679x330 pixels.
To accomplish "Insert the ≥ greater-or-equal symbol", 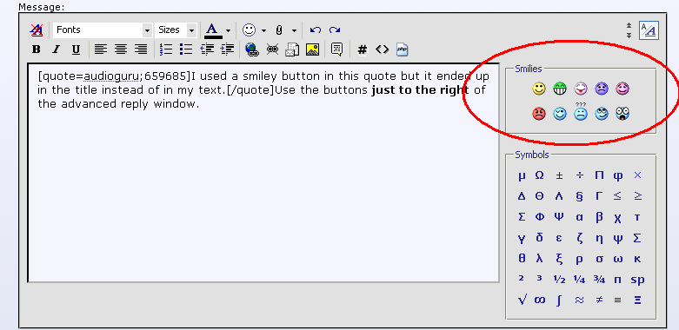I will pyautogui.click(x=637, y=196).
